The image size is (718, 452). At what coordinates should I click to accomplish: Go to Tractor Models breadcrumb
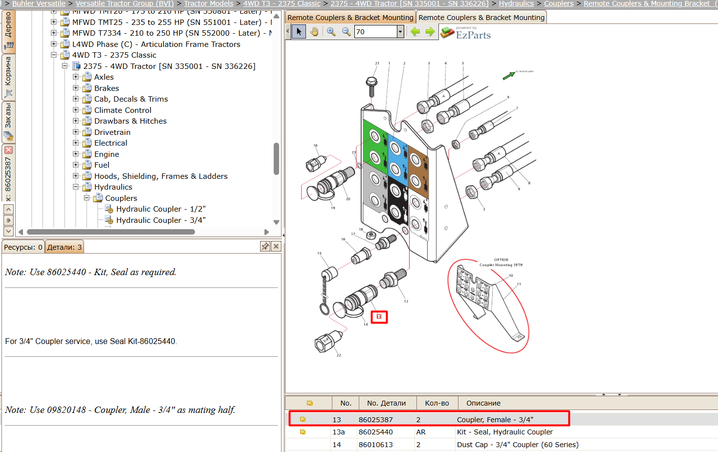[x=209, y=3]
